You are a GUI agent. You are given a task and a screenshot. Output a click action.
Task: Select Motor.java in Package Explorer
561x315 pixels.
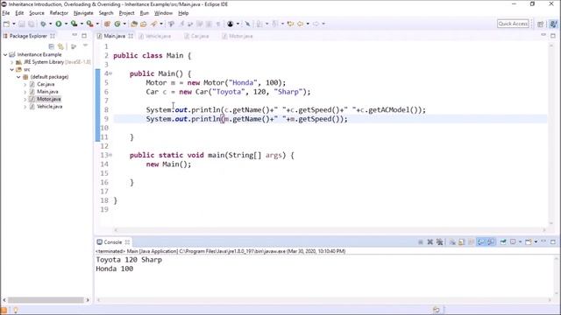49,99
